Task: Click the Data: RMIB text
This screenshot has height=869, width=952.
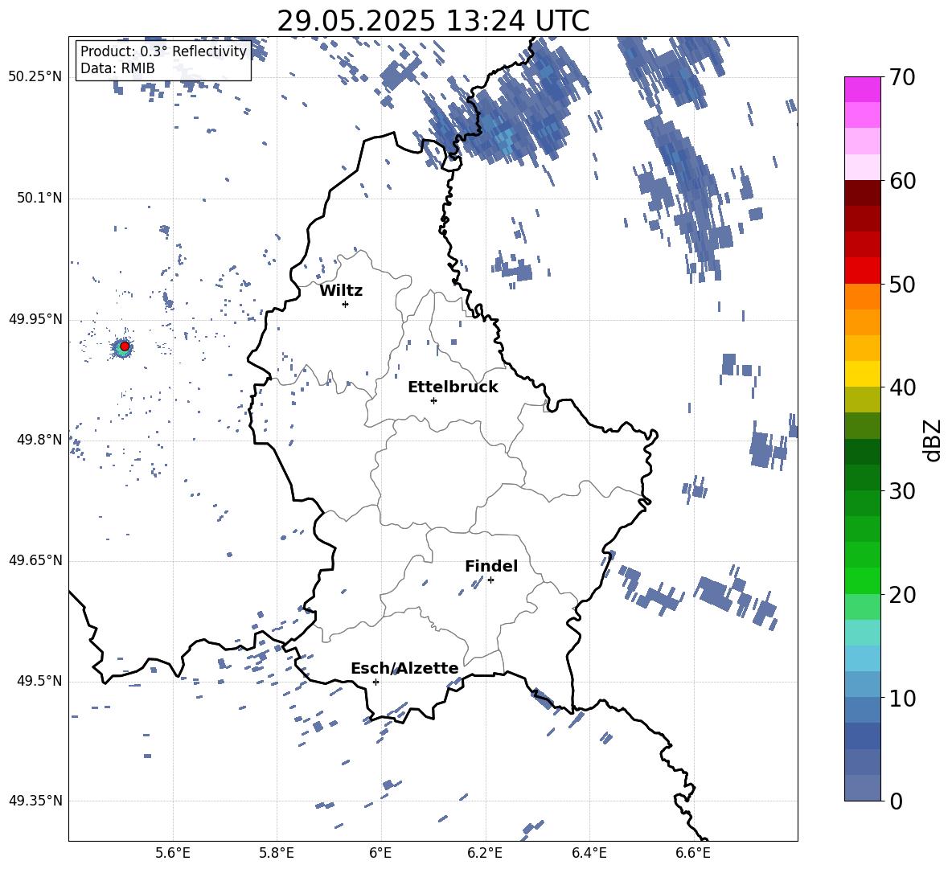Action: click(x=117, y=68)
